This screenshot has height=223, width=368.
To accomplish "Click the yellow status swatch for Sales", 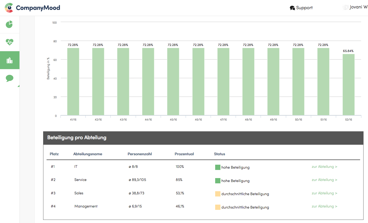I will [x=218, y=194].
